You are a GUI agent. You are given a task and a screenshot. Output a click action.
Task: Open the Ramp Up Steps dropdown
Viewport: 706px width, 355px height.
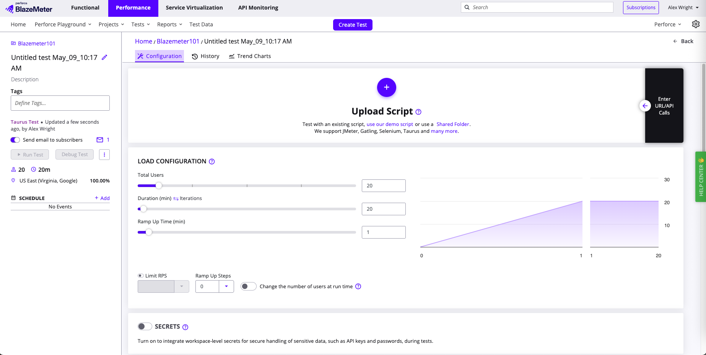(226, 286)
